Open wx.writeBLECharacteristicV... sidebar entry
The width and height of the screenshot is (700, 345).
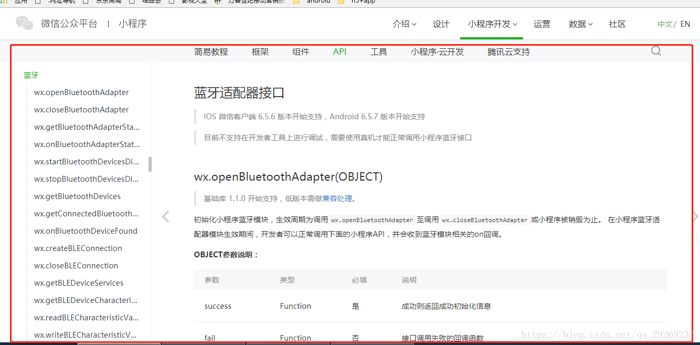pos(86,335)
